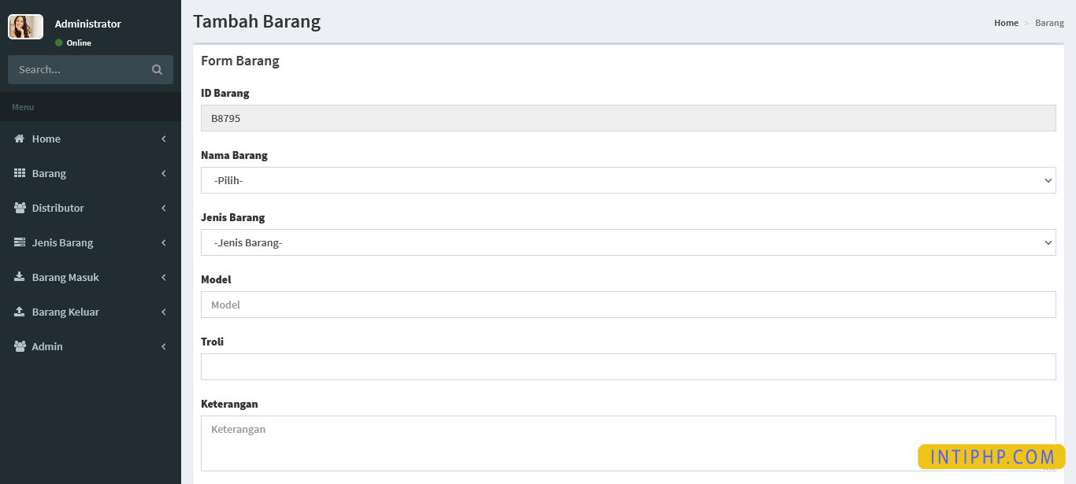Click the Administrator username
Screen dimensions: 1076x484
tap(88, 24)
